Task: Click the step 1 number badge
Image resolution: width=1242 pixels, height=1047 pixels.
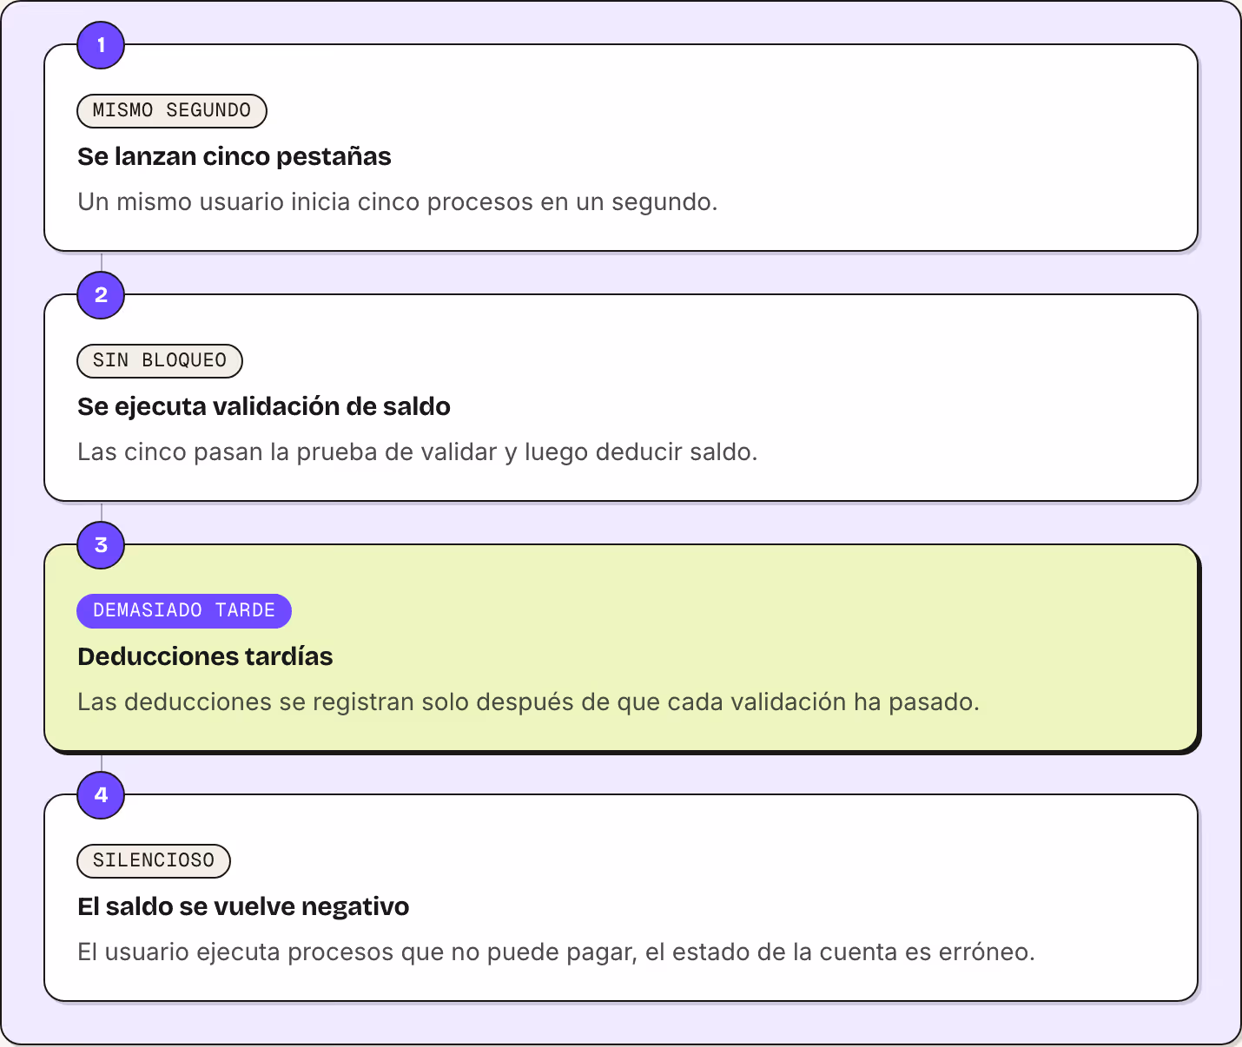Action: point(101,45)
